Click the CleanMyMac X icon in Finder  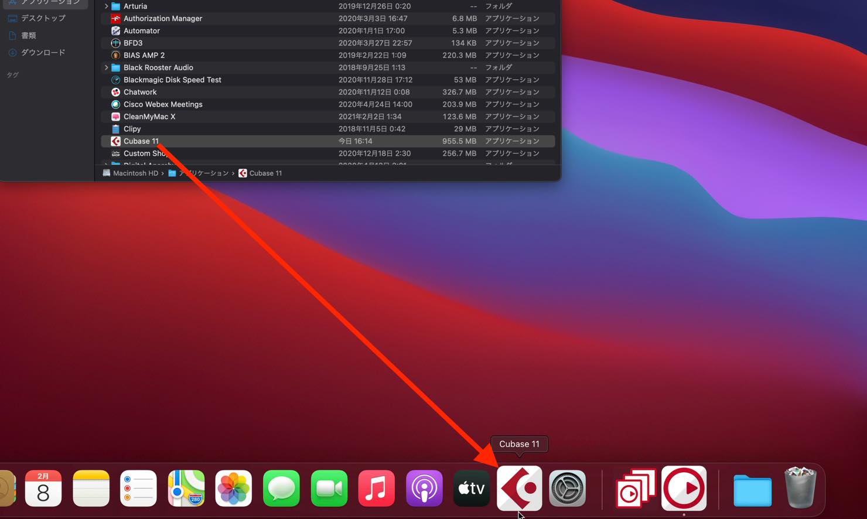point(115,117)
